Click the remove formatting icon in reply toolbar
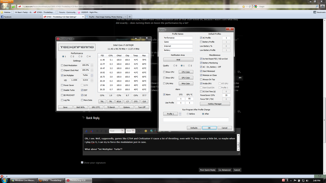The image size is (326, 183). 91,131
